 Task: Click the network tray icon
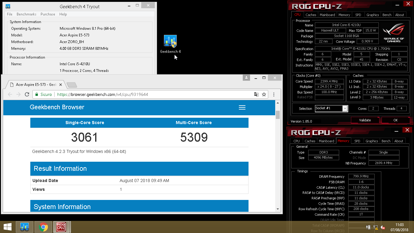[x=376, y=227]
